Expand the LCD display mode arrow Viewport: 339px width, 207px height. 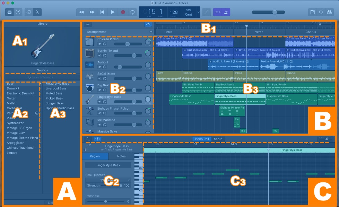[x=198, y=12]
